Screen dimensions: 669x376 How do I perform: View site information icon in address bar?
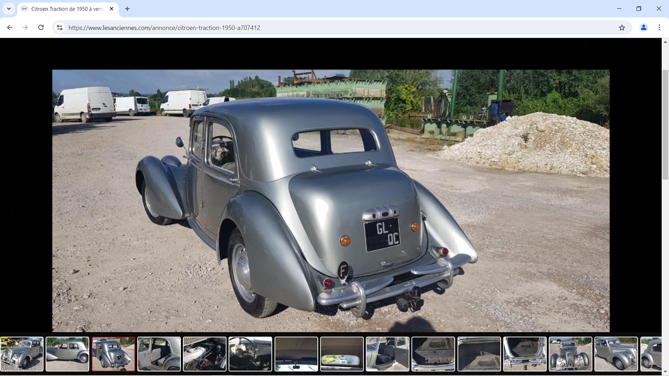(60, 28)
